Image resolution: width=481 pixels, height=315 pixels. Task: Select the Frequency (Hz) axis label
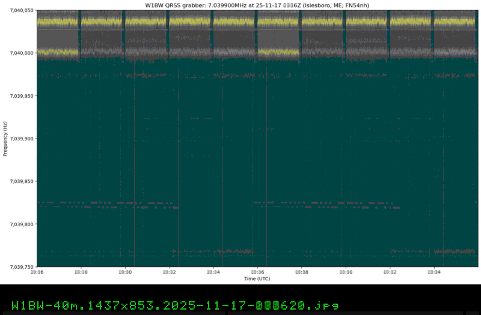point(5,139)
